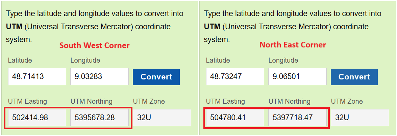The image size is (397, 136).
Task: Select the UTM Northing output 5395678.28
Action: (99, 117)
